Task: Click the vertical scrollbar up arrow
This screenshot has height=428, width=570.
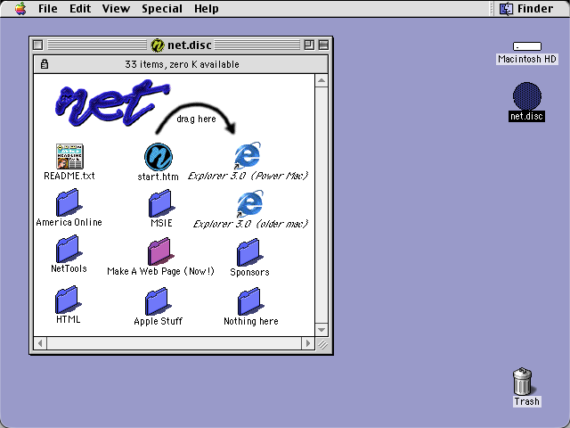Action: coord(322,80)
